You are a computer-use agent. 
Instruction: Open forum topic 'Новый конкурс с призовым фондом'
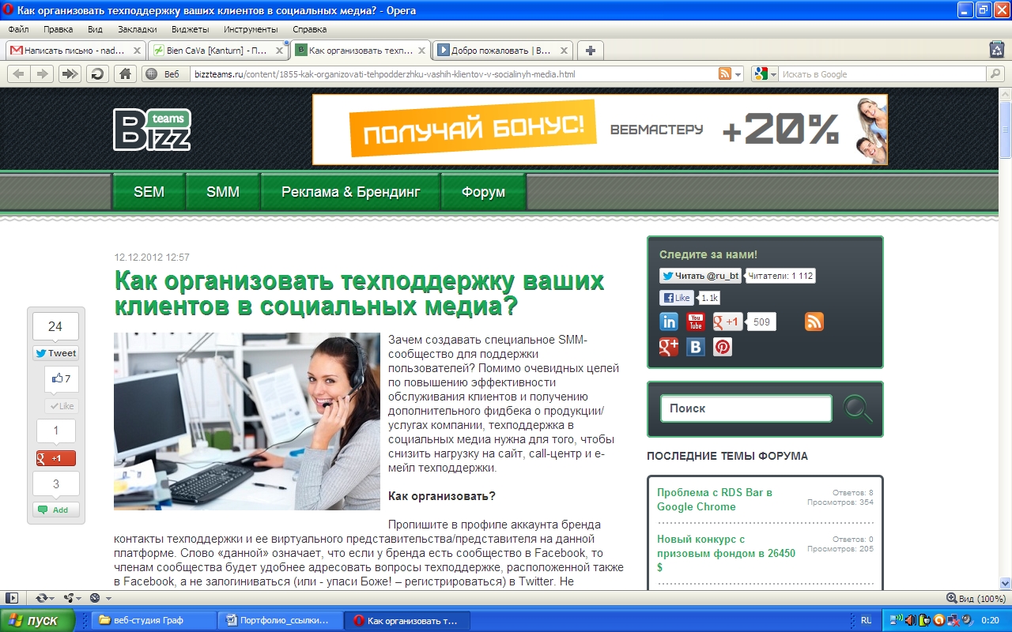(x=726, y=553)
